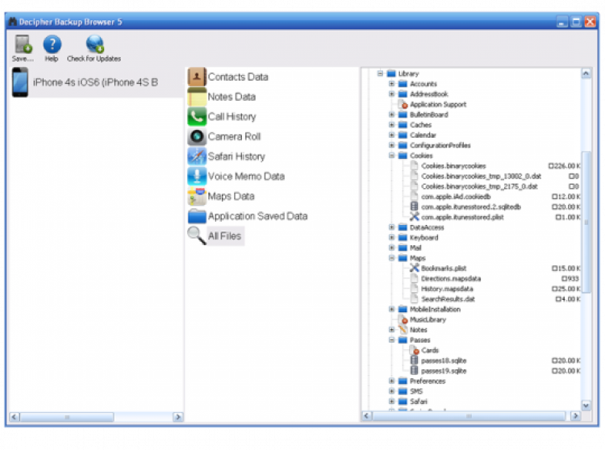Click the tree panel scroll up arrow
Screen dimensions: 605x450
586,73
